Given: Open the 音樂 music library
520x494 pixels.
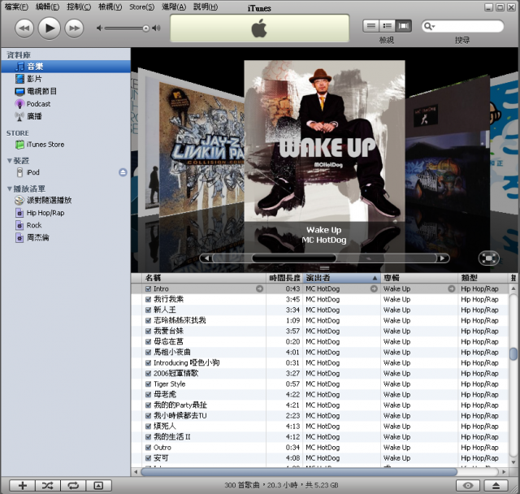Looking at the screenshot, I should [66, 67].
